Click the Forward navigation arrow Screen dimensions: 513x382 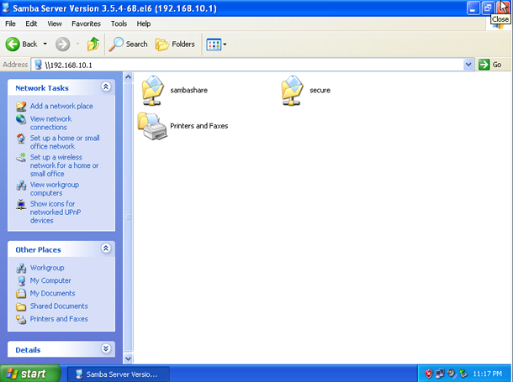[x=62, y=44]
